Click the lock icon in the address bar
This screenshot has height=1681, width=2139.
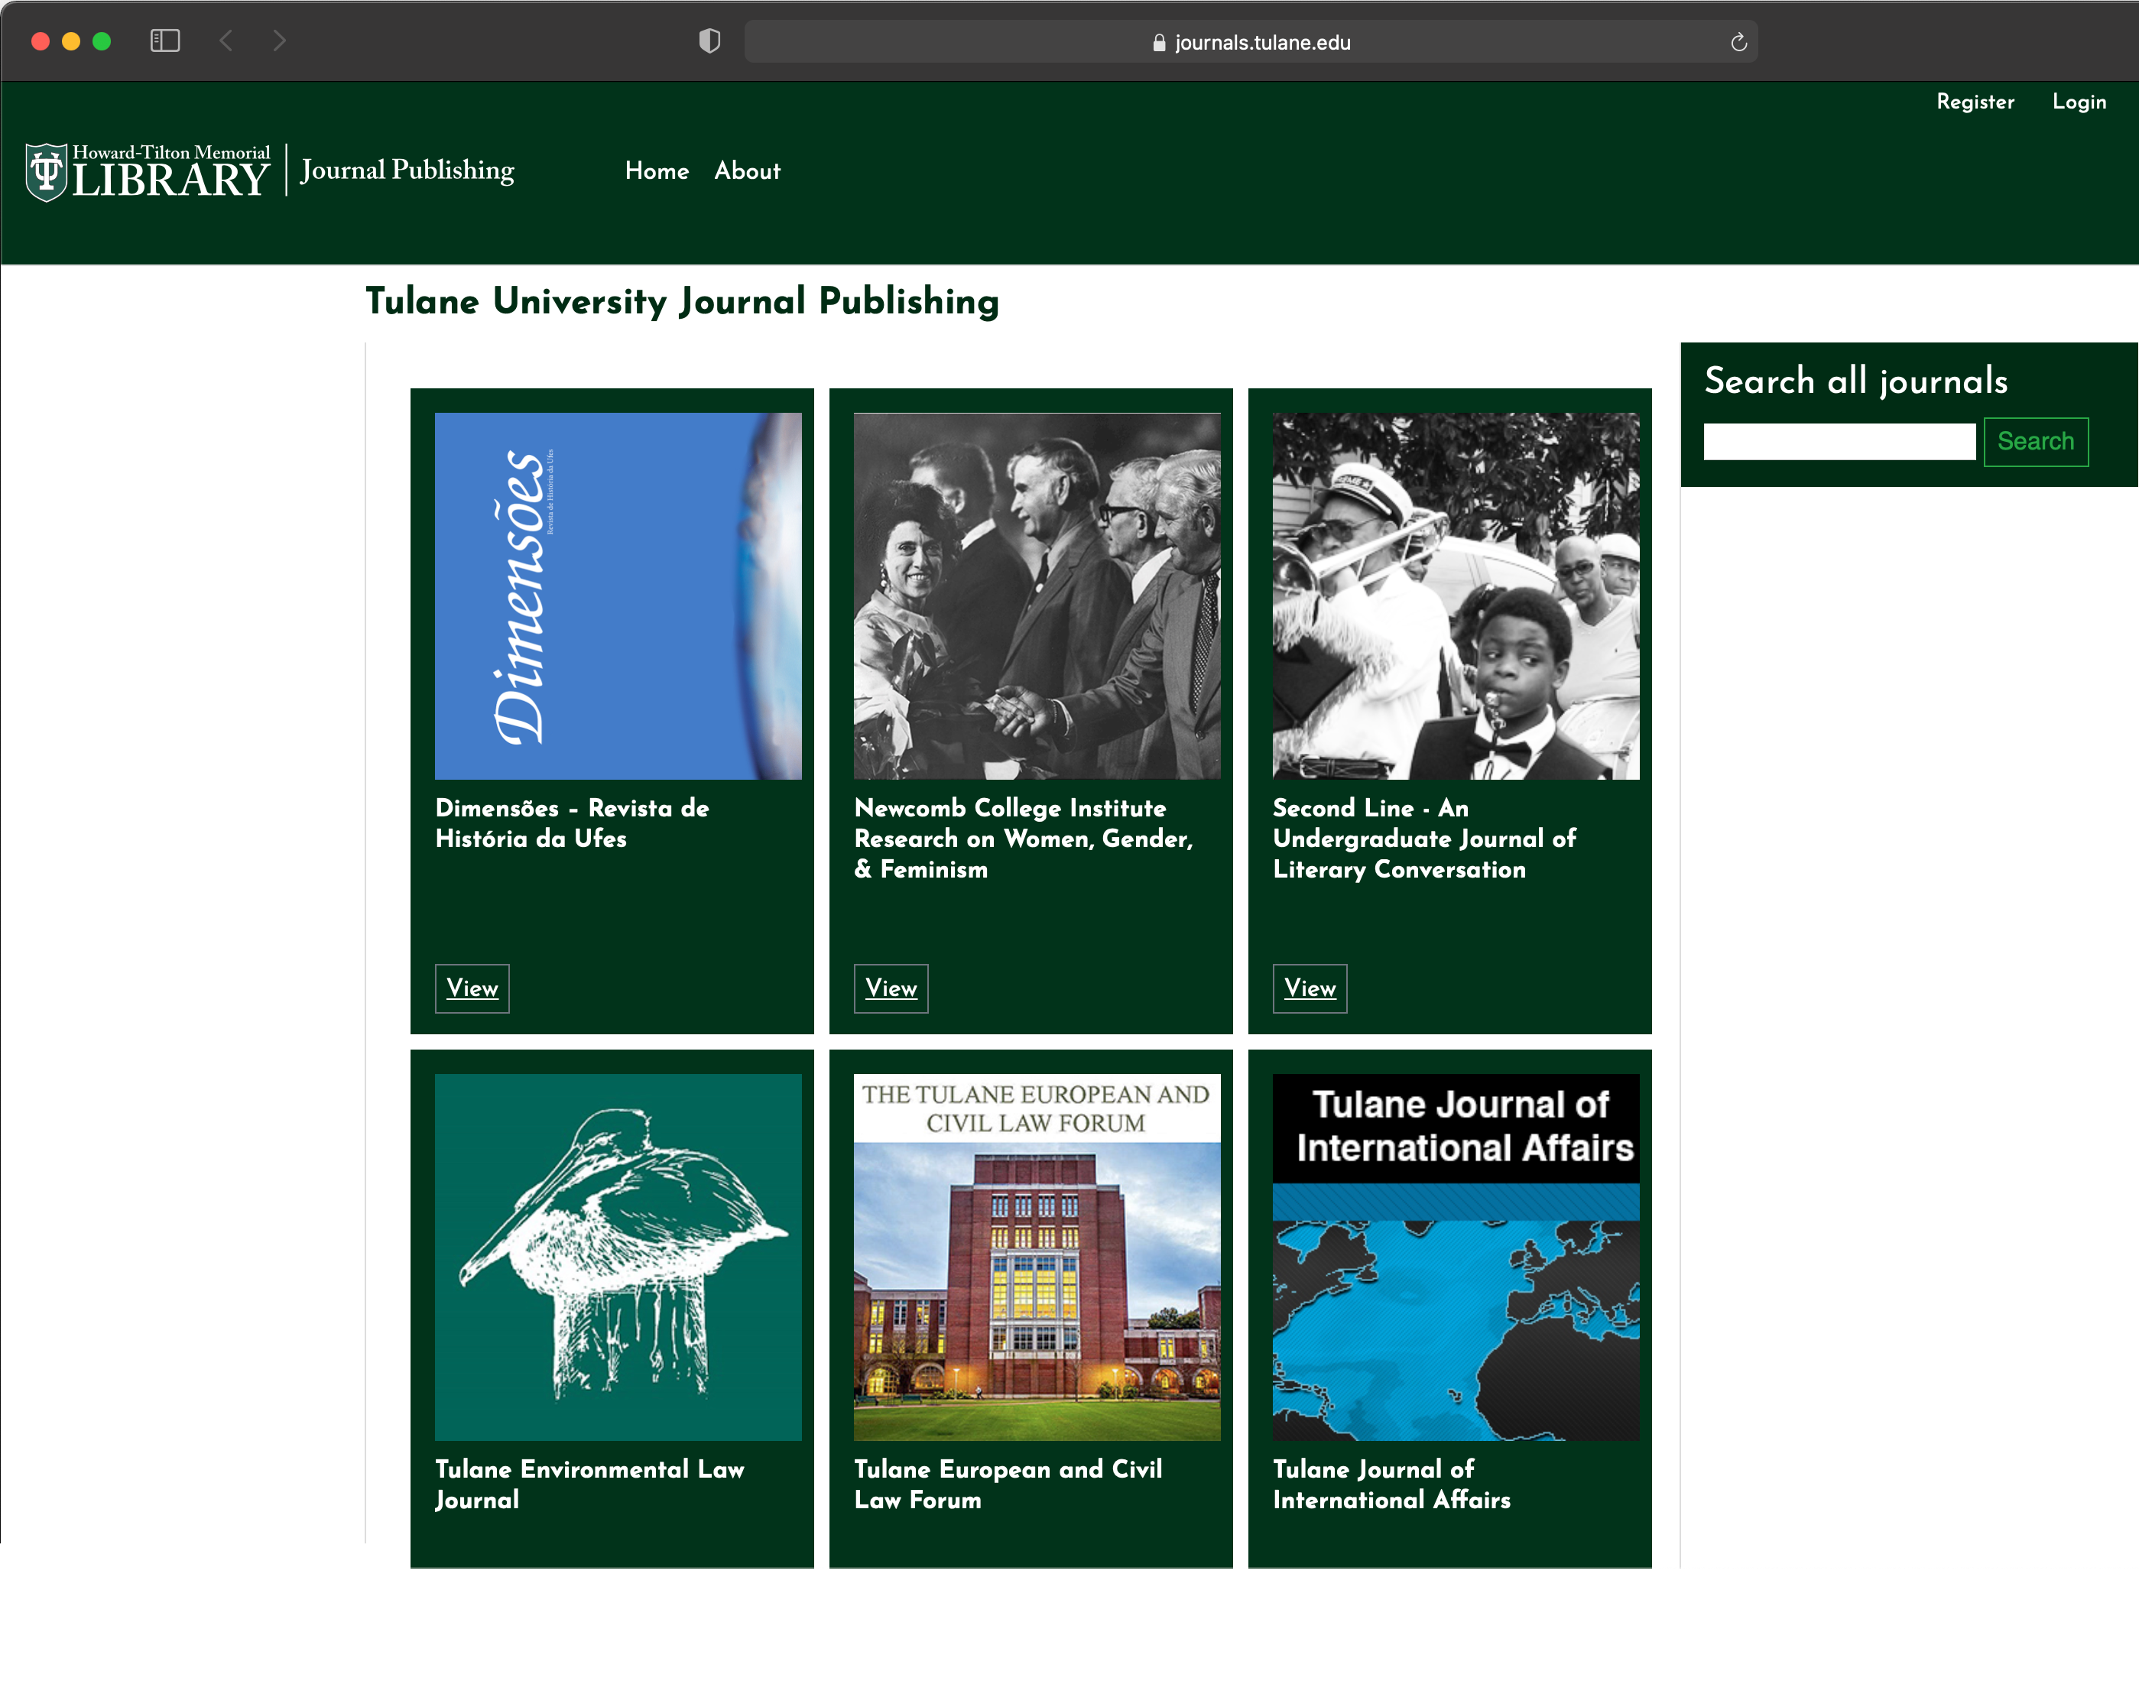coord(1159,42)
